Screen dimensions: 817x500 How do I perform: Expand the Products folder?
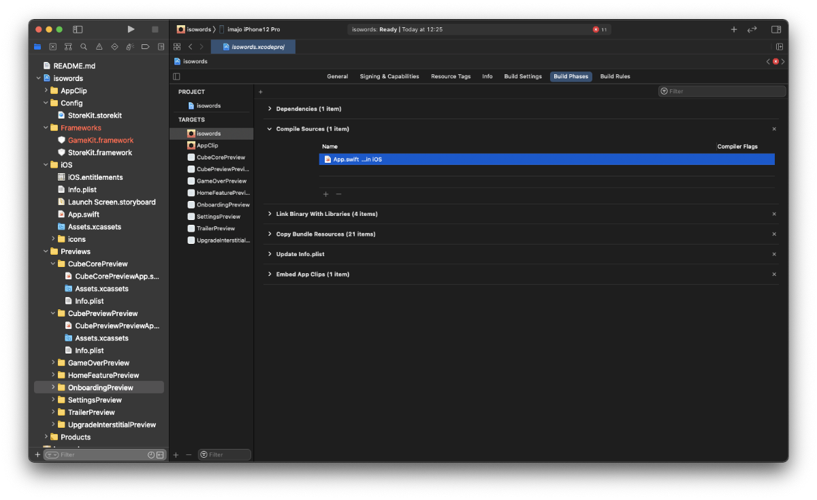coord(46,437)
